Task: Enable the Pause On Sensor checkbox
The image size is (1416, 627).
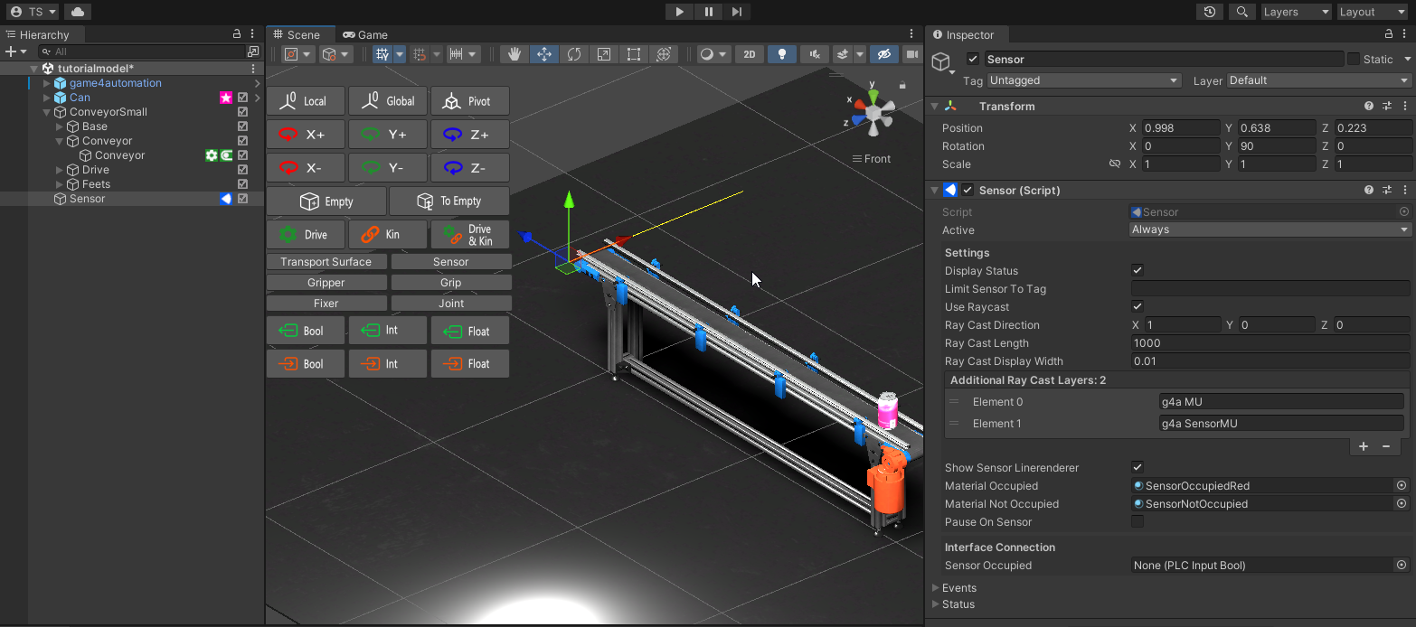Action: (x=1138, y=522)
